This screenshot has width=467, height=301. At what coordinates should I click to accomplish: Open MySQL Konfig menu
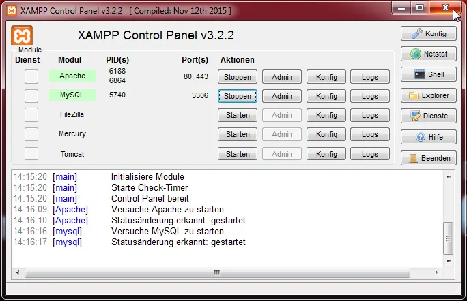coord(326,96)
